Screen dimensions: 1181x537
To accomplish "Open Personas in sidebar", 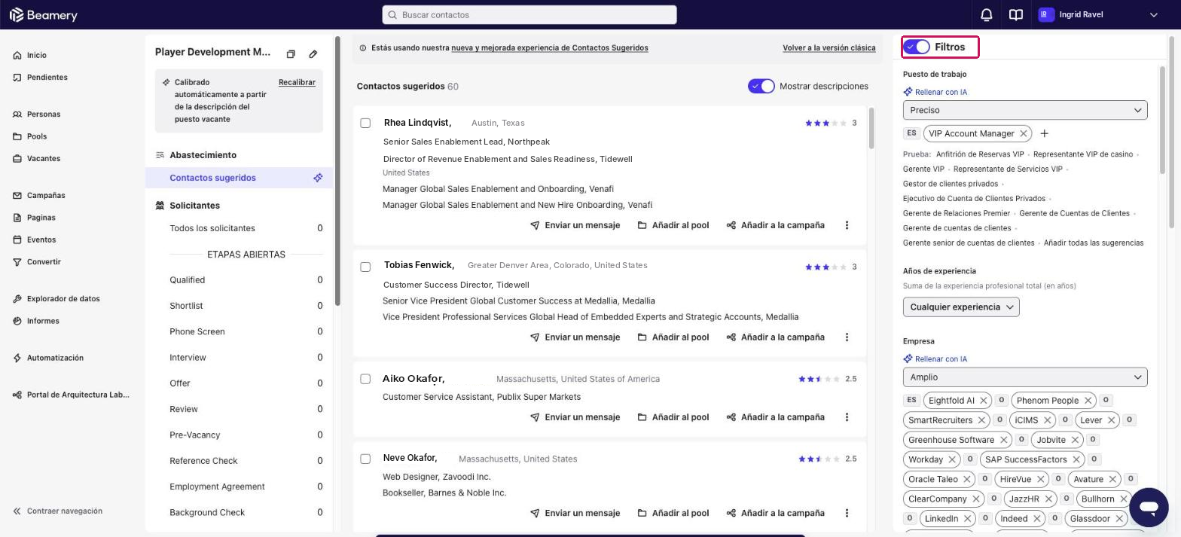I will click(x=36, y=114).
